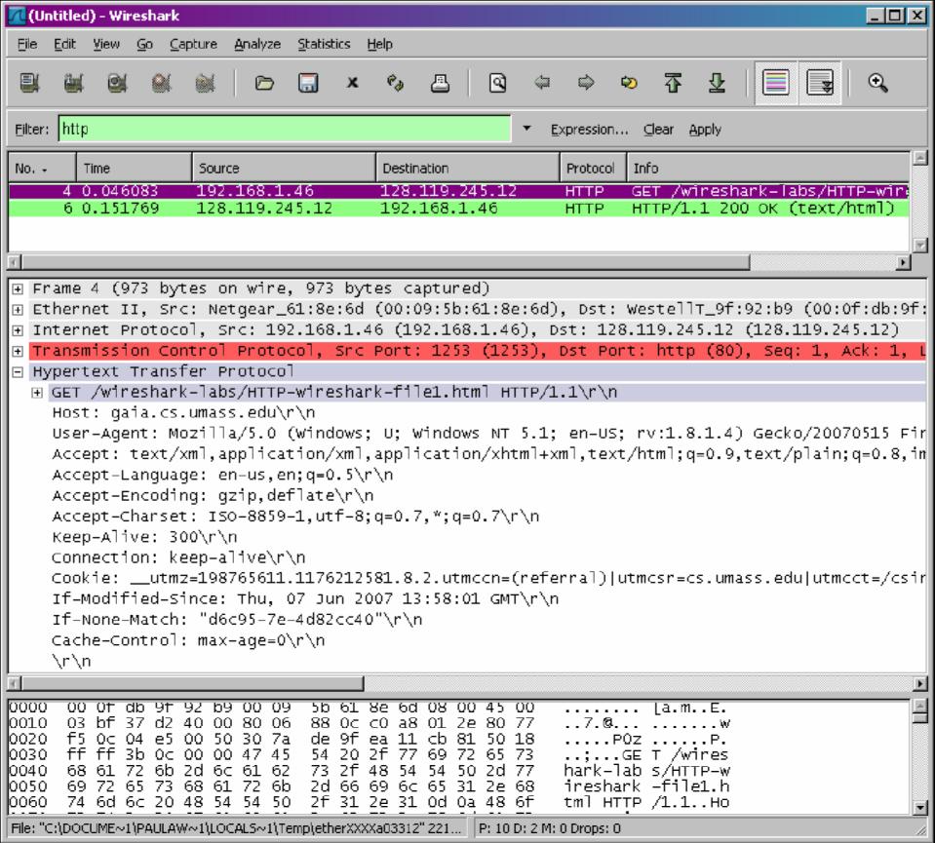Image resolution: width=935 pixels, height=843 pixels.
Task: Collapse Hypertext Transfer Protocol node
Action: point(18,372)
